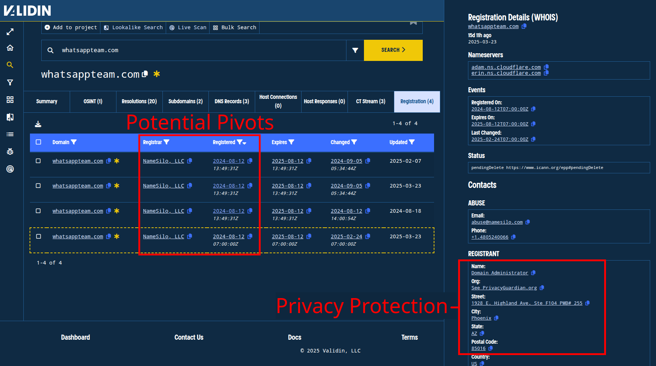This screenshot has width=656, height=366.
Task: Copy the Registered On date in Events
Action: coord(533,109)
